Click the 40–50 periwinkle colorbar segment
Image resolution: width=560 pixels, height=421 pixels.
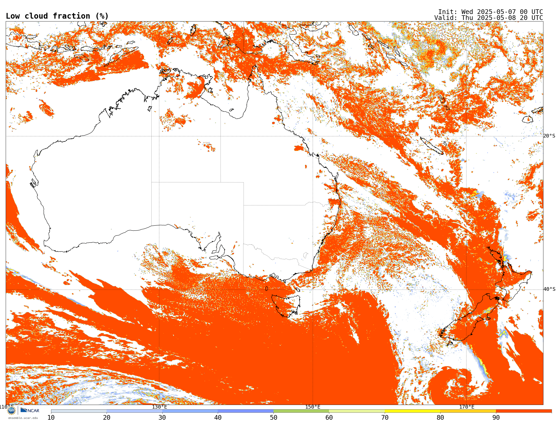click(x=246, y=411)
